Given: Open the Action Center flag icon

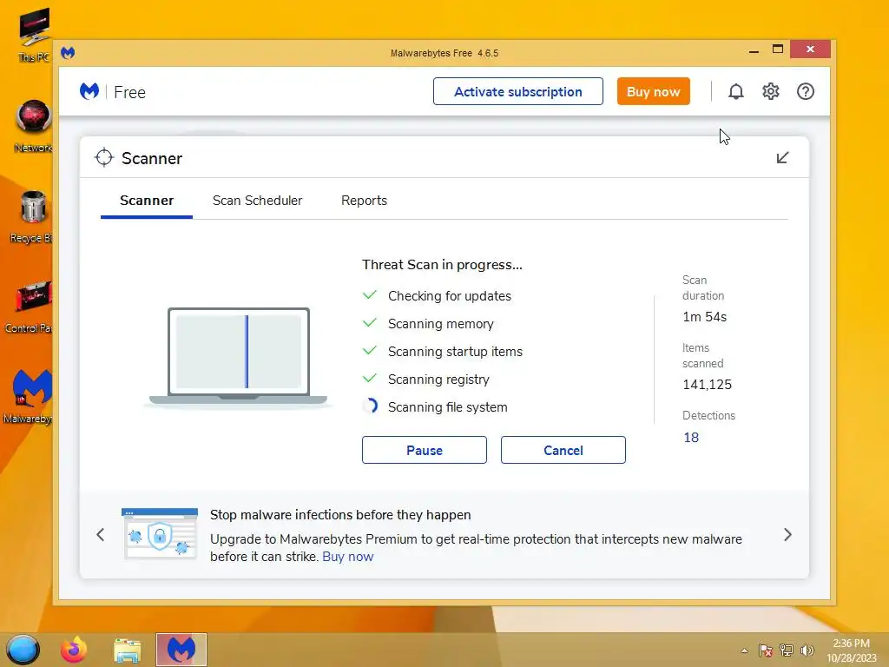Looking at the screenshot, I should tap(765, 650).
